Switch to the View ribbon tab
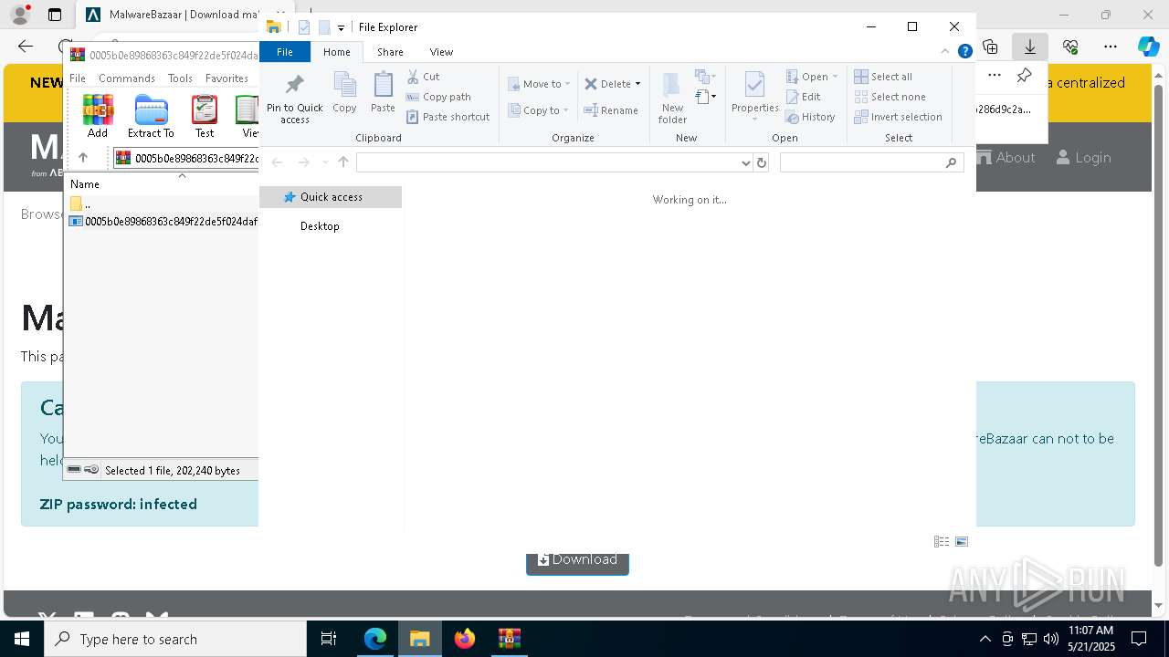Screen dimensions: 1169x657 click(441, 52)
